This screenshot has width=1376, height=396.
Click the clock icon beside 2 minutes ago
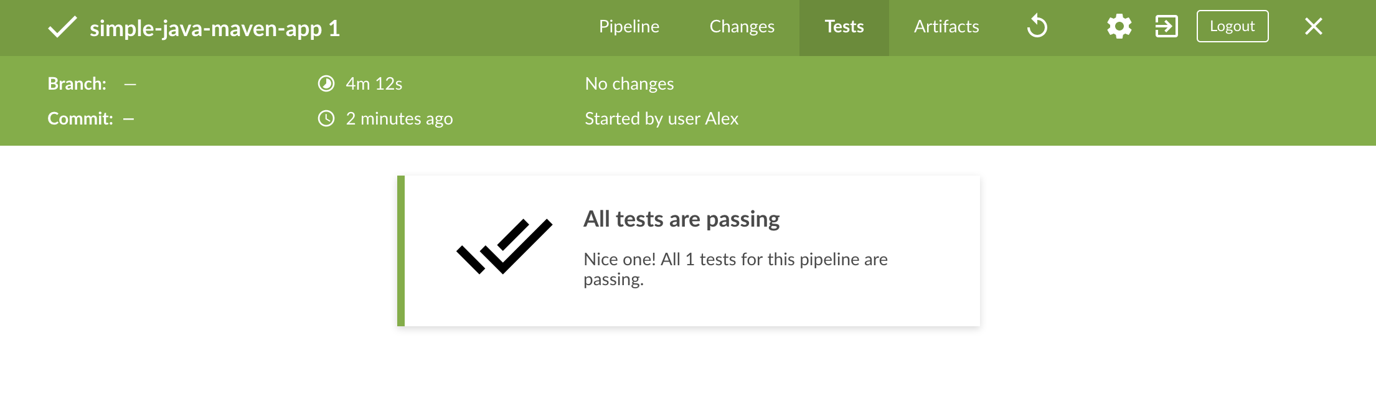[x=326, y=118]
